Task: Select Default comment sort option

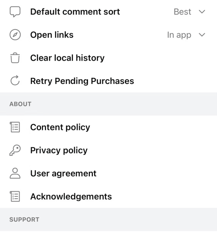Action: coord(108,12)
